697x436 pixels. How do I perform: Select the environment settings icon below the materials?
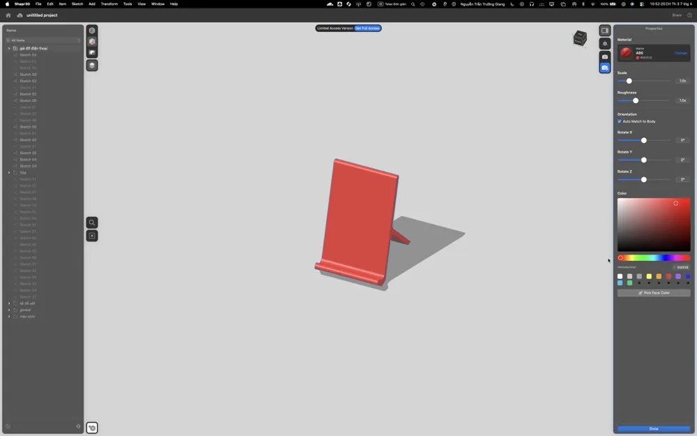[91, 52]
